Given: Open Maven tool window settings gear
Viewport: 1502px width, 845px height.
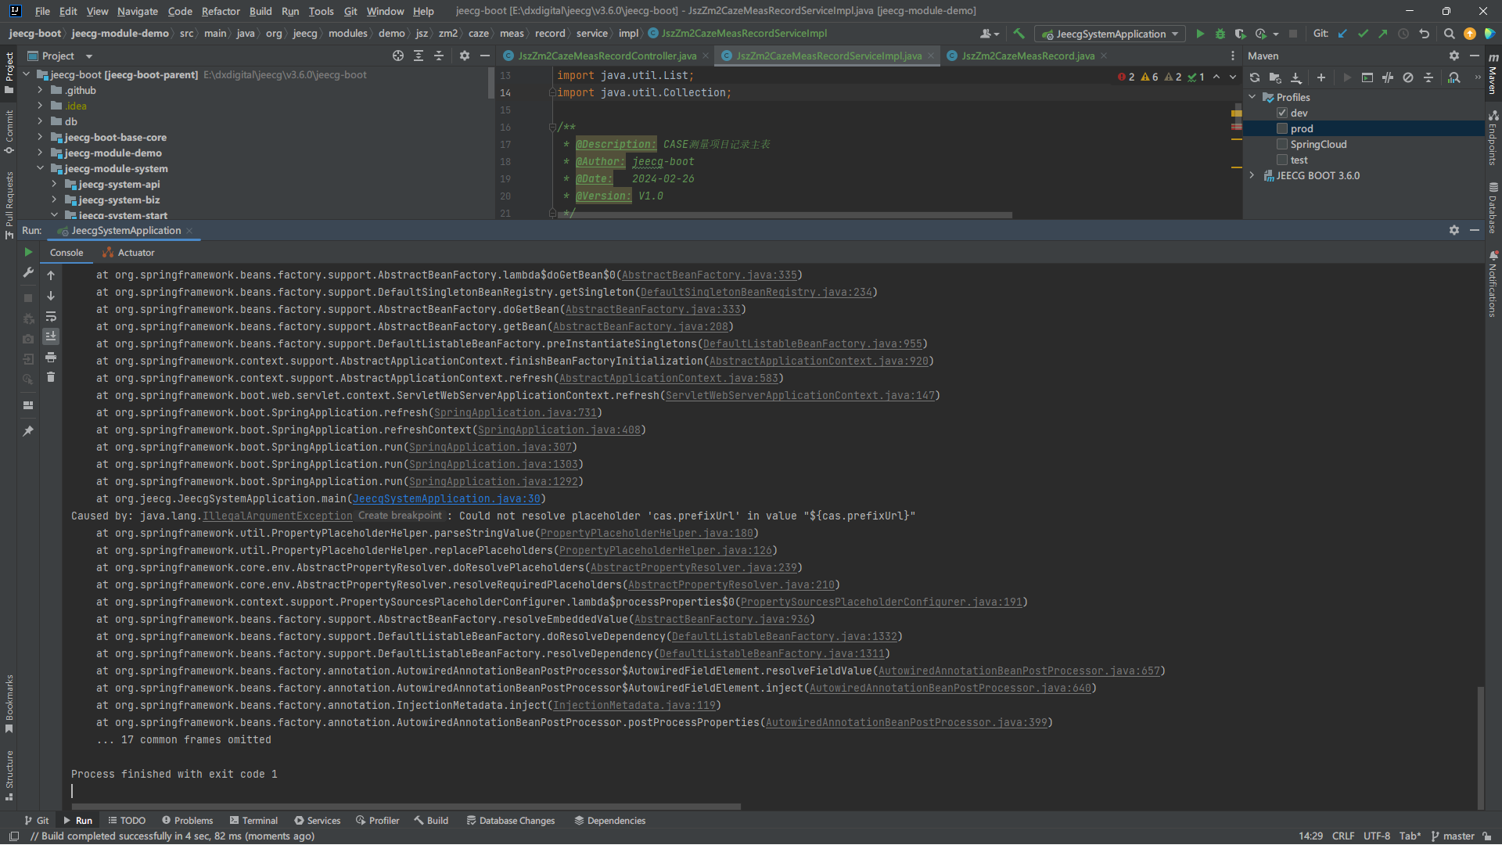Looking at the screenshot, I should click(x=1453, y=56).
